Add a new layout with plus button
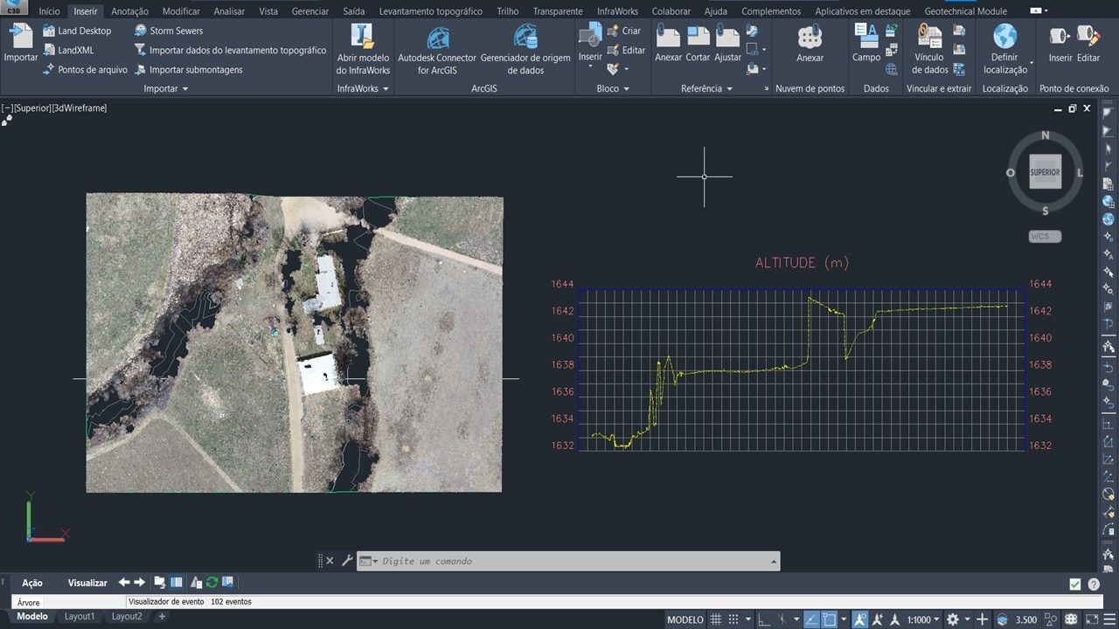 [162, 616]
